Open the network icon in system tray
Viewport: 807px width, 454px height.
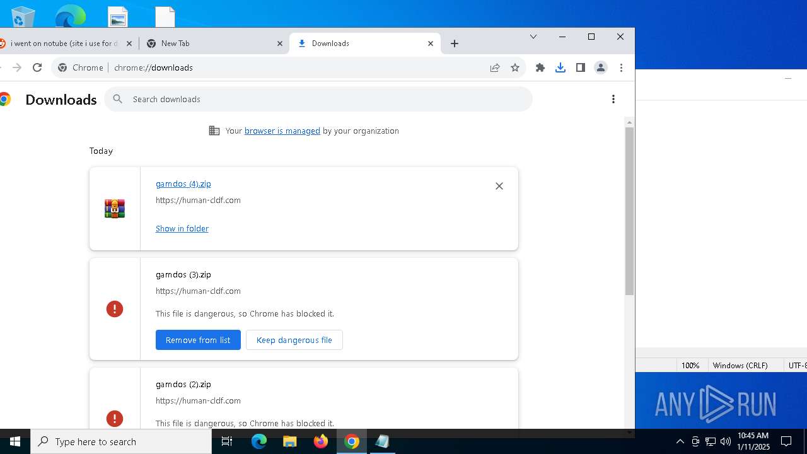pyautogui.click(x=711, y=441)
